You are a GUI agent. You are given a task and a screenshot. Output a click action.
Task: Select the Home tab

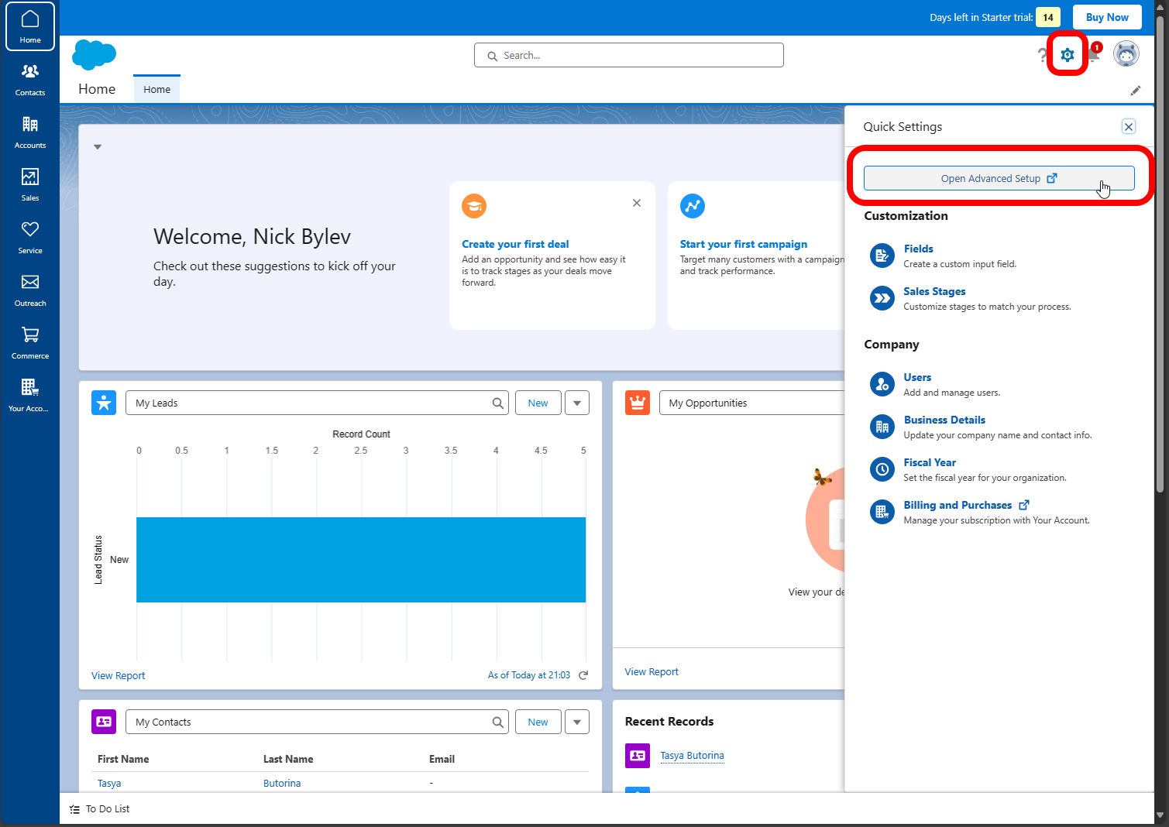pos(156,90)
